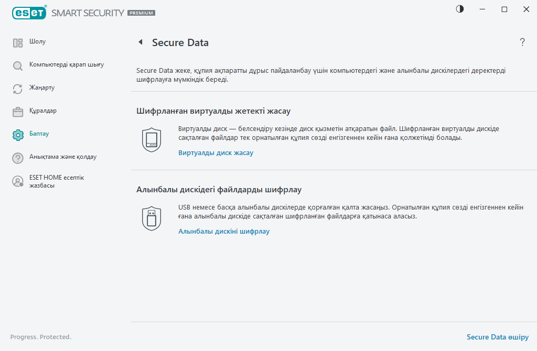Click the virtual disk shield illustration
The image size is (537, 351).
point(152,139)
